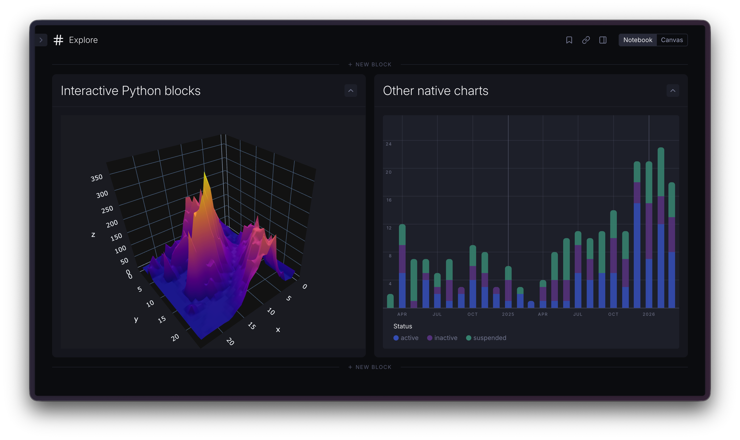Screen dimensions: 740x440
Task: Click the Explore page title
Action: pos(83,40)
